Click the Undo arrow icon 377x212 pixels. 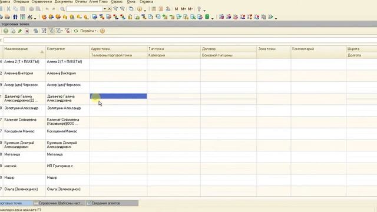tap(47, 9)
